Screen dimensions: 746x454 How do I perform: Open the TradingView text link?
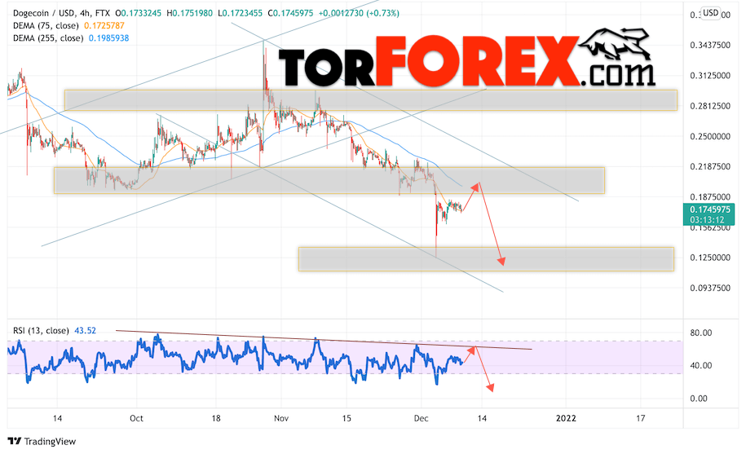(50, 442)
